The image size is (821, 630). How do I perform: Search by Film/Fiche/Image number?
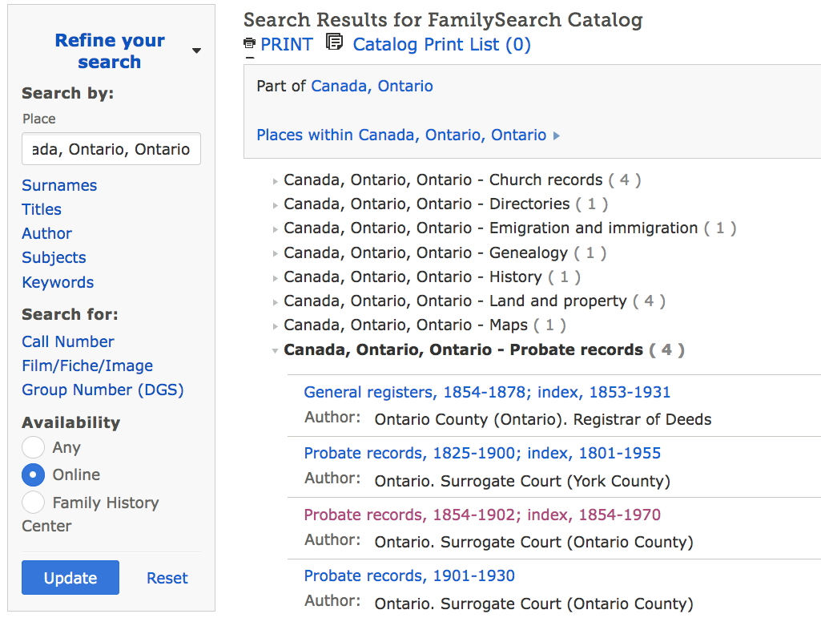[x=87, y=365]
